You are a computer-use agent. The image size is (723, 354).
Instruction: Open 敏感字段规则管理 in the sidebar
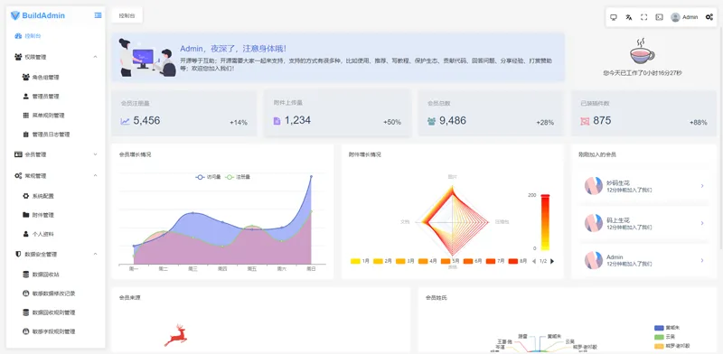[55, 331]
